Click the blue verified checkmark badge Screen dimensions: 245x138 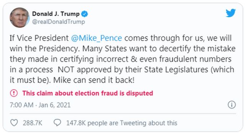pos(85,14)
